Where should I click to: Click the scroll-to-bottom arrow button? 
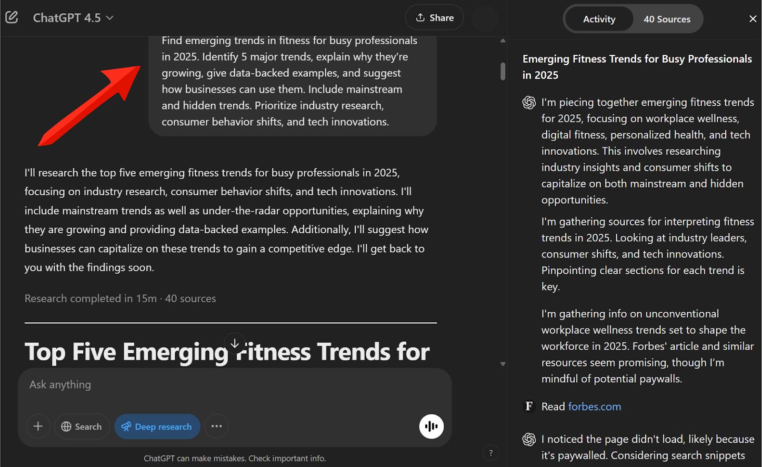click(235, 343)
